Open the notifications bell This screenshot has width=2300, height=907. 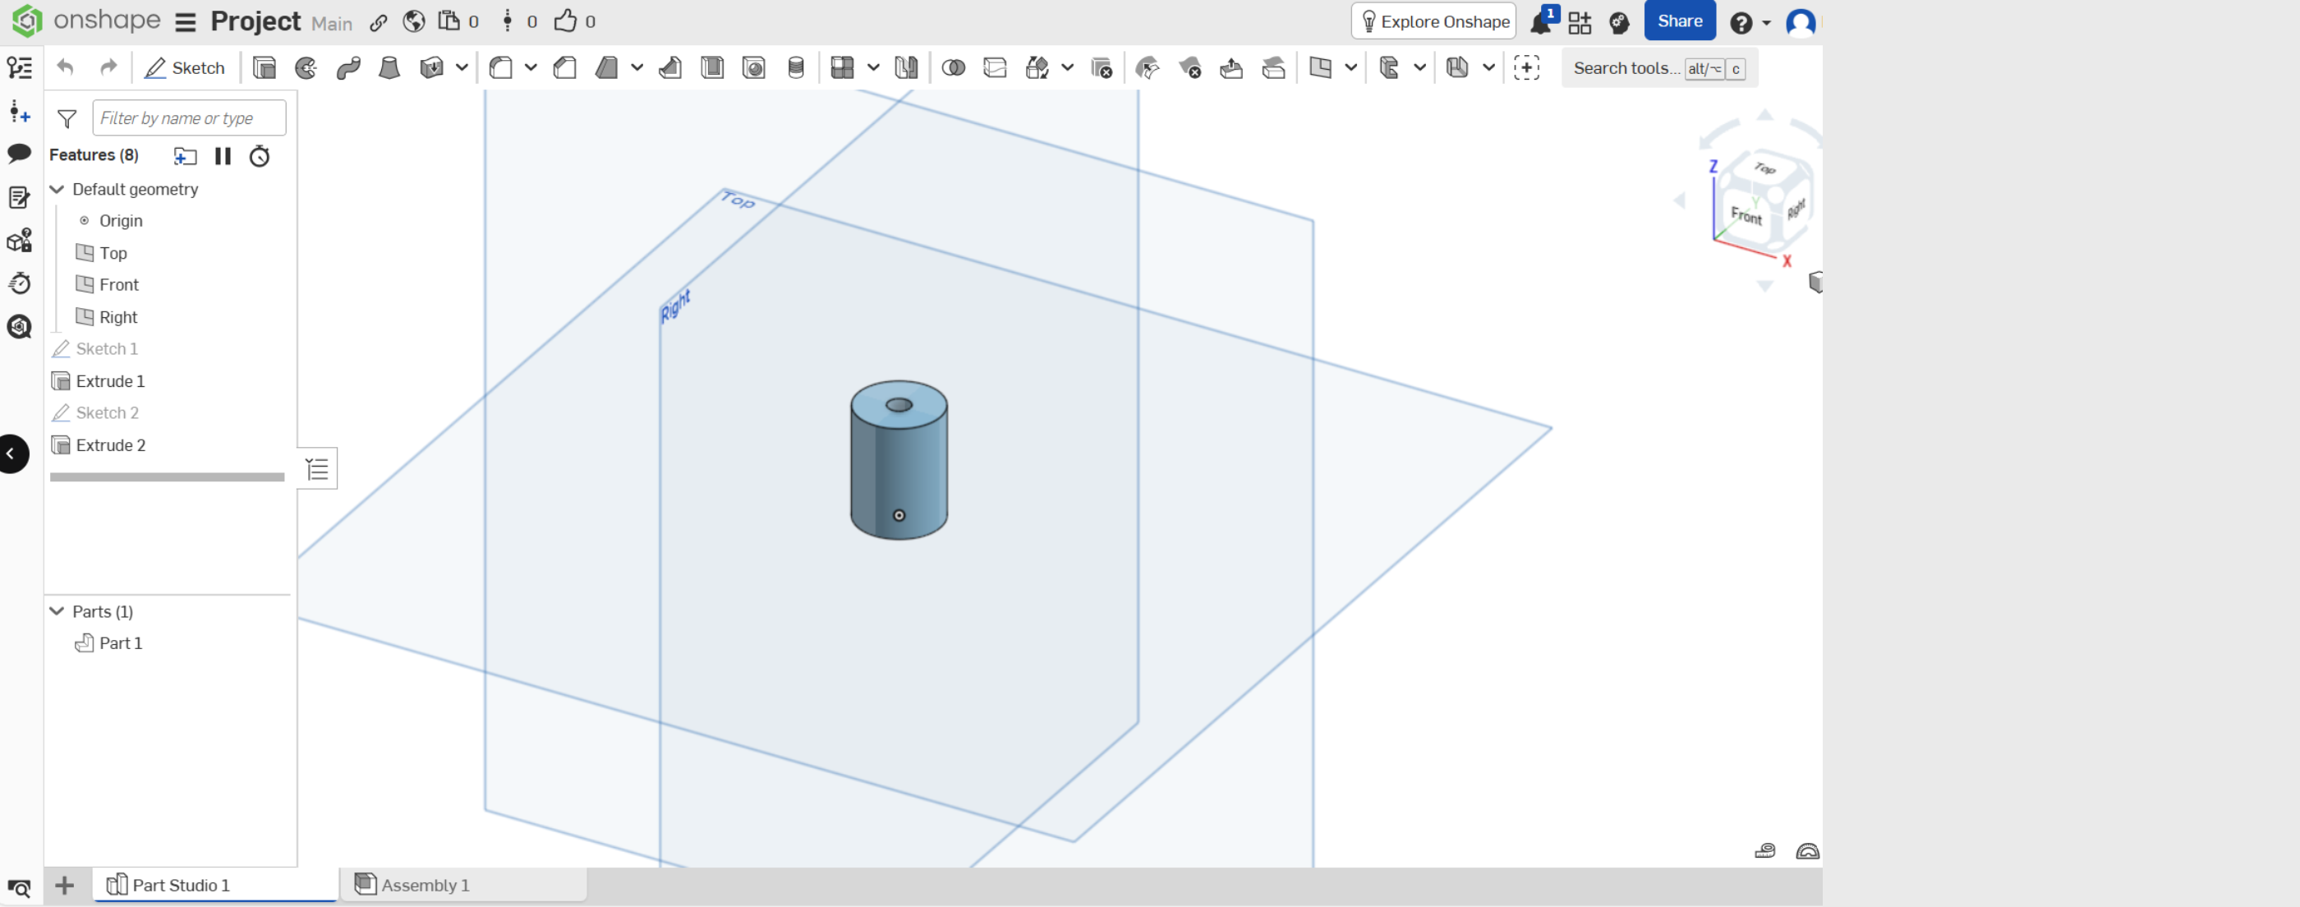pos(1540,22)
